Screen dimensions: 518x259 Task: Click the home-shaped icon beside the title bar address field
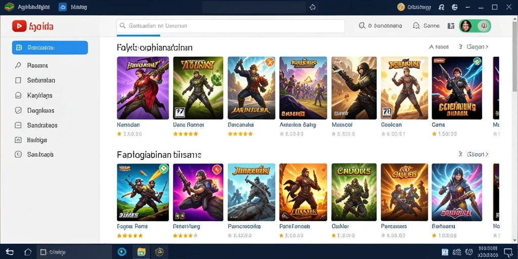click(x=312, y=7)
